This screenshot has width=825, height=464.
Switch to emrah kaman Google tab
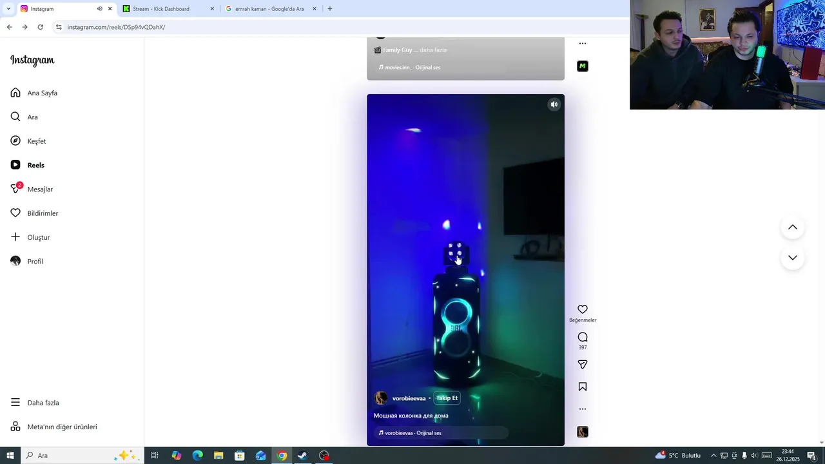point(269,9)
